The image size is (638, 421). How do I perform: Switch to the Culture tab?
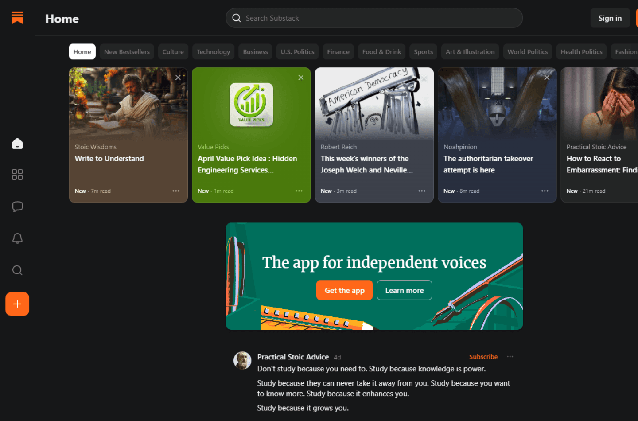[x=173, y=52]
